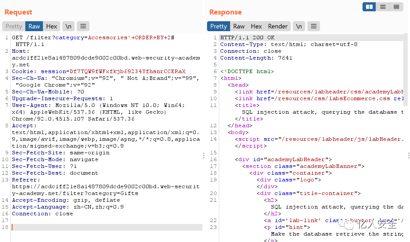Select the Request Raw tab
410x242 pixels.
[x=34, y=26]
